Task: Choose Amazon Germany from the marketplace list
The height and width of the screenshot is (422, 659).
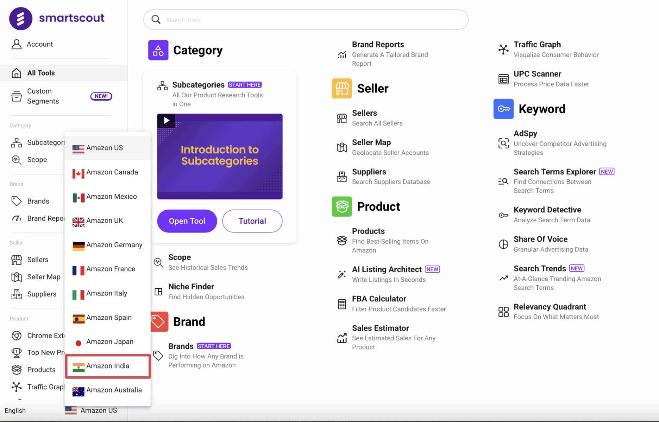Action: [x=108, y=245]
